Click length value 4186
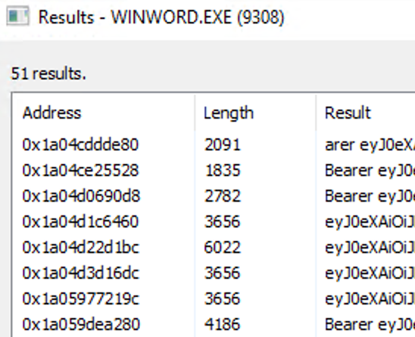The width and height of the screenshot is (415, 337). 223,324
